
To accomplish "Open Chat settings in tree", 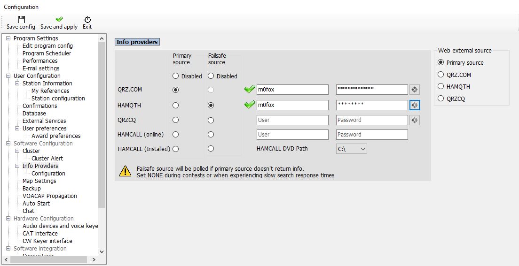I will point(29,211).
